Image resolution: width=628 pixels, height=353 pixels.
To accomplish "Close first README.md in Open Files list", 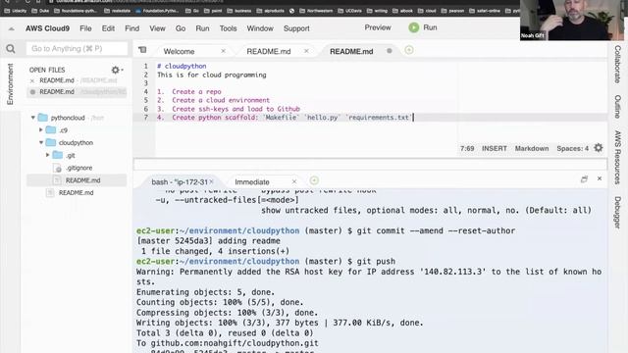I will (x=32, y=80).
